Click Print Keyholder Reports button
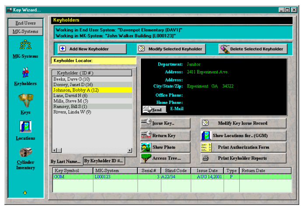This screenshot has height=211, width=304. coord(244,158)
